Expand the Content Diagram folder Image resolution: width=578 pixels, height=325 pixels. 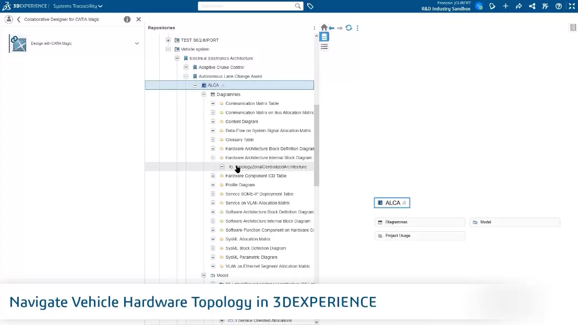coord(213,122)
